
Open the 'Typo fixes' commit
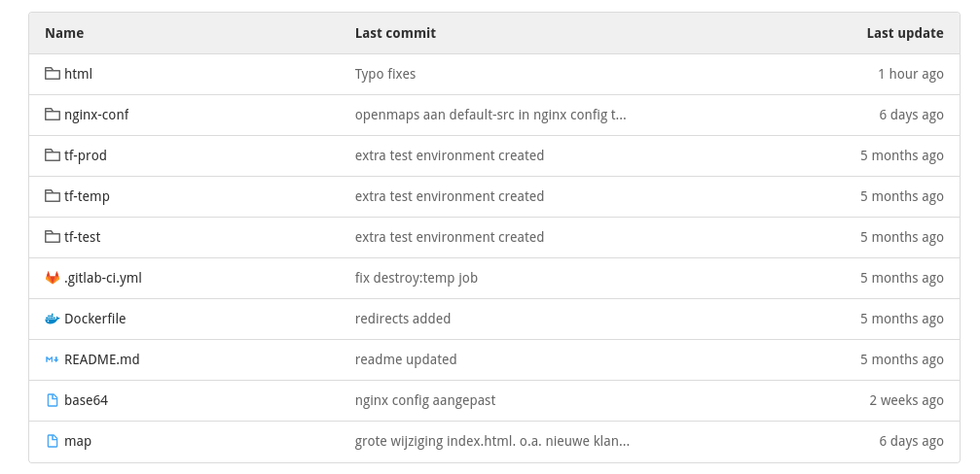tap(385, 74)
